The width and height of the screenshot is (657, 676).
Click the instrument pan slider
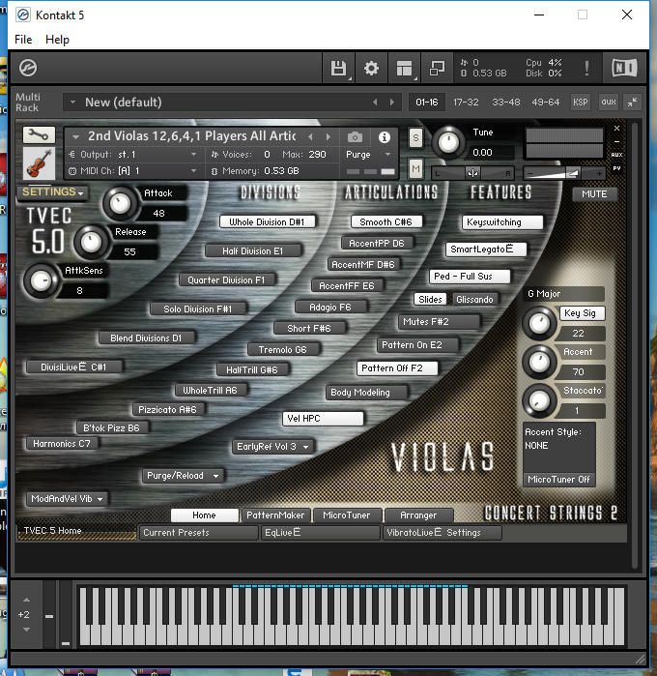[x=472, y=173]
